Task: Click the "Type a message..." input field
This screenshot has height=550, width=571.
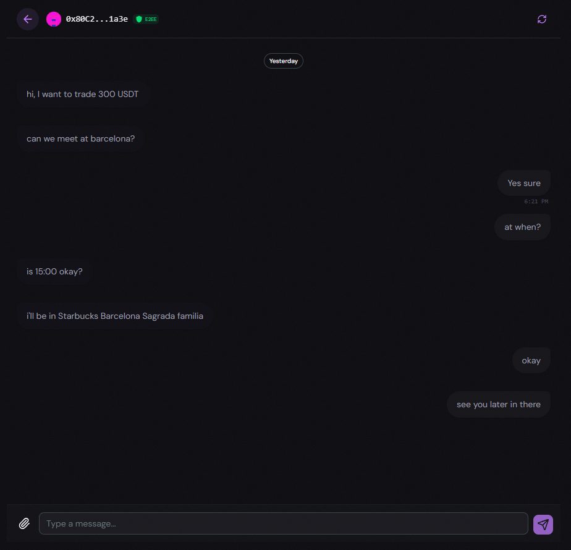Action: coord(283,523)
